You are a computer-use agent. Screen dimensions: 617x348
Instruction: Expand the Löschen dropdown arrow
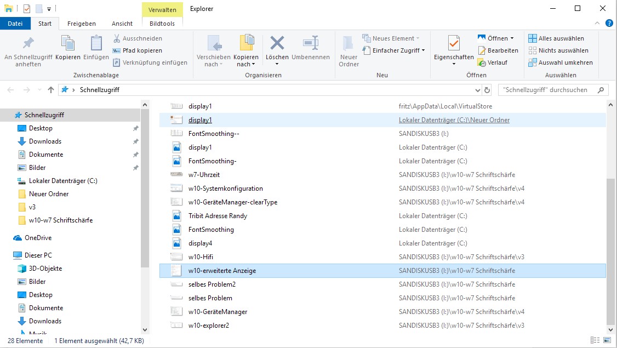click(277, 64)
